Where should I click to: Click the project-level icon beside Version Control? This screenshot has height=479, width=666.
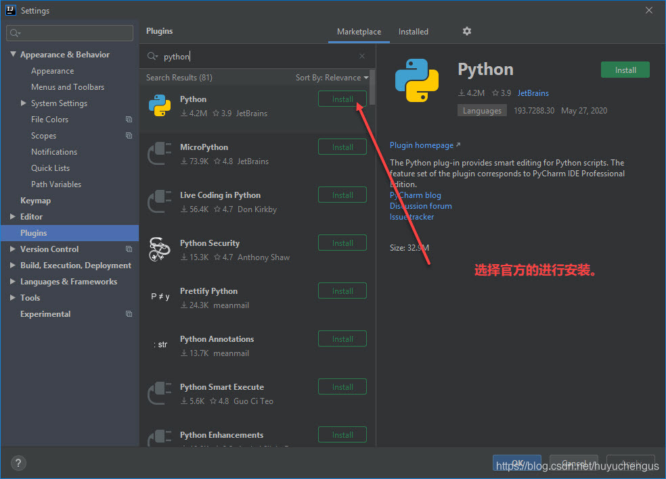(129, 249)
